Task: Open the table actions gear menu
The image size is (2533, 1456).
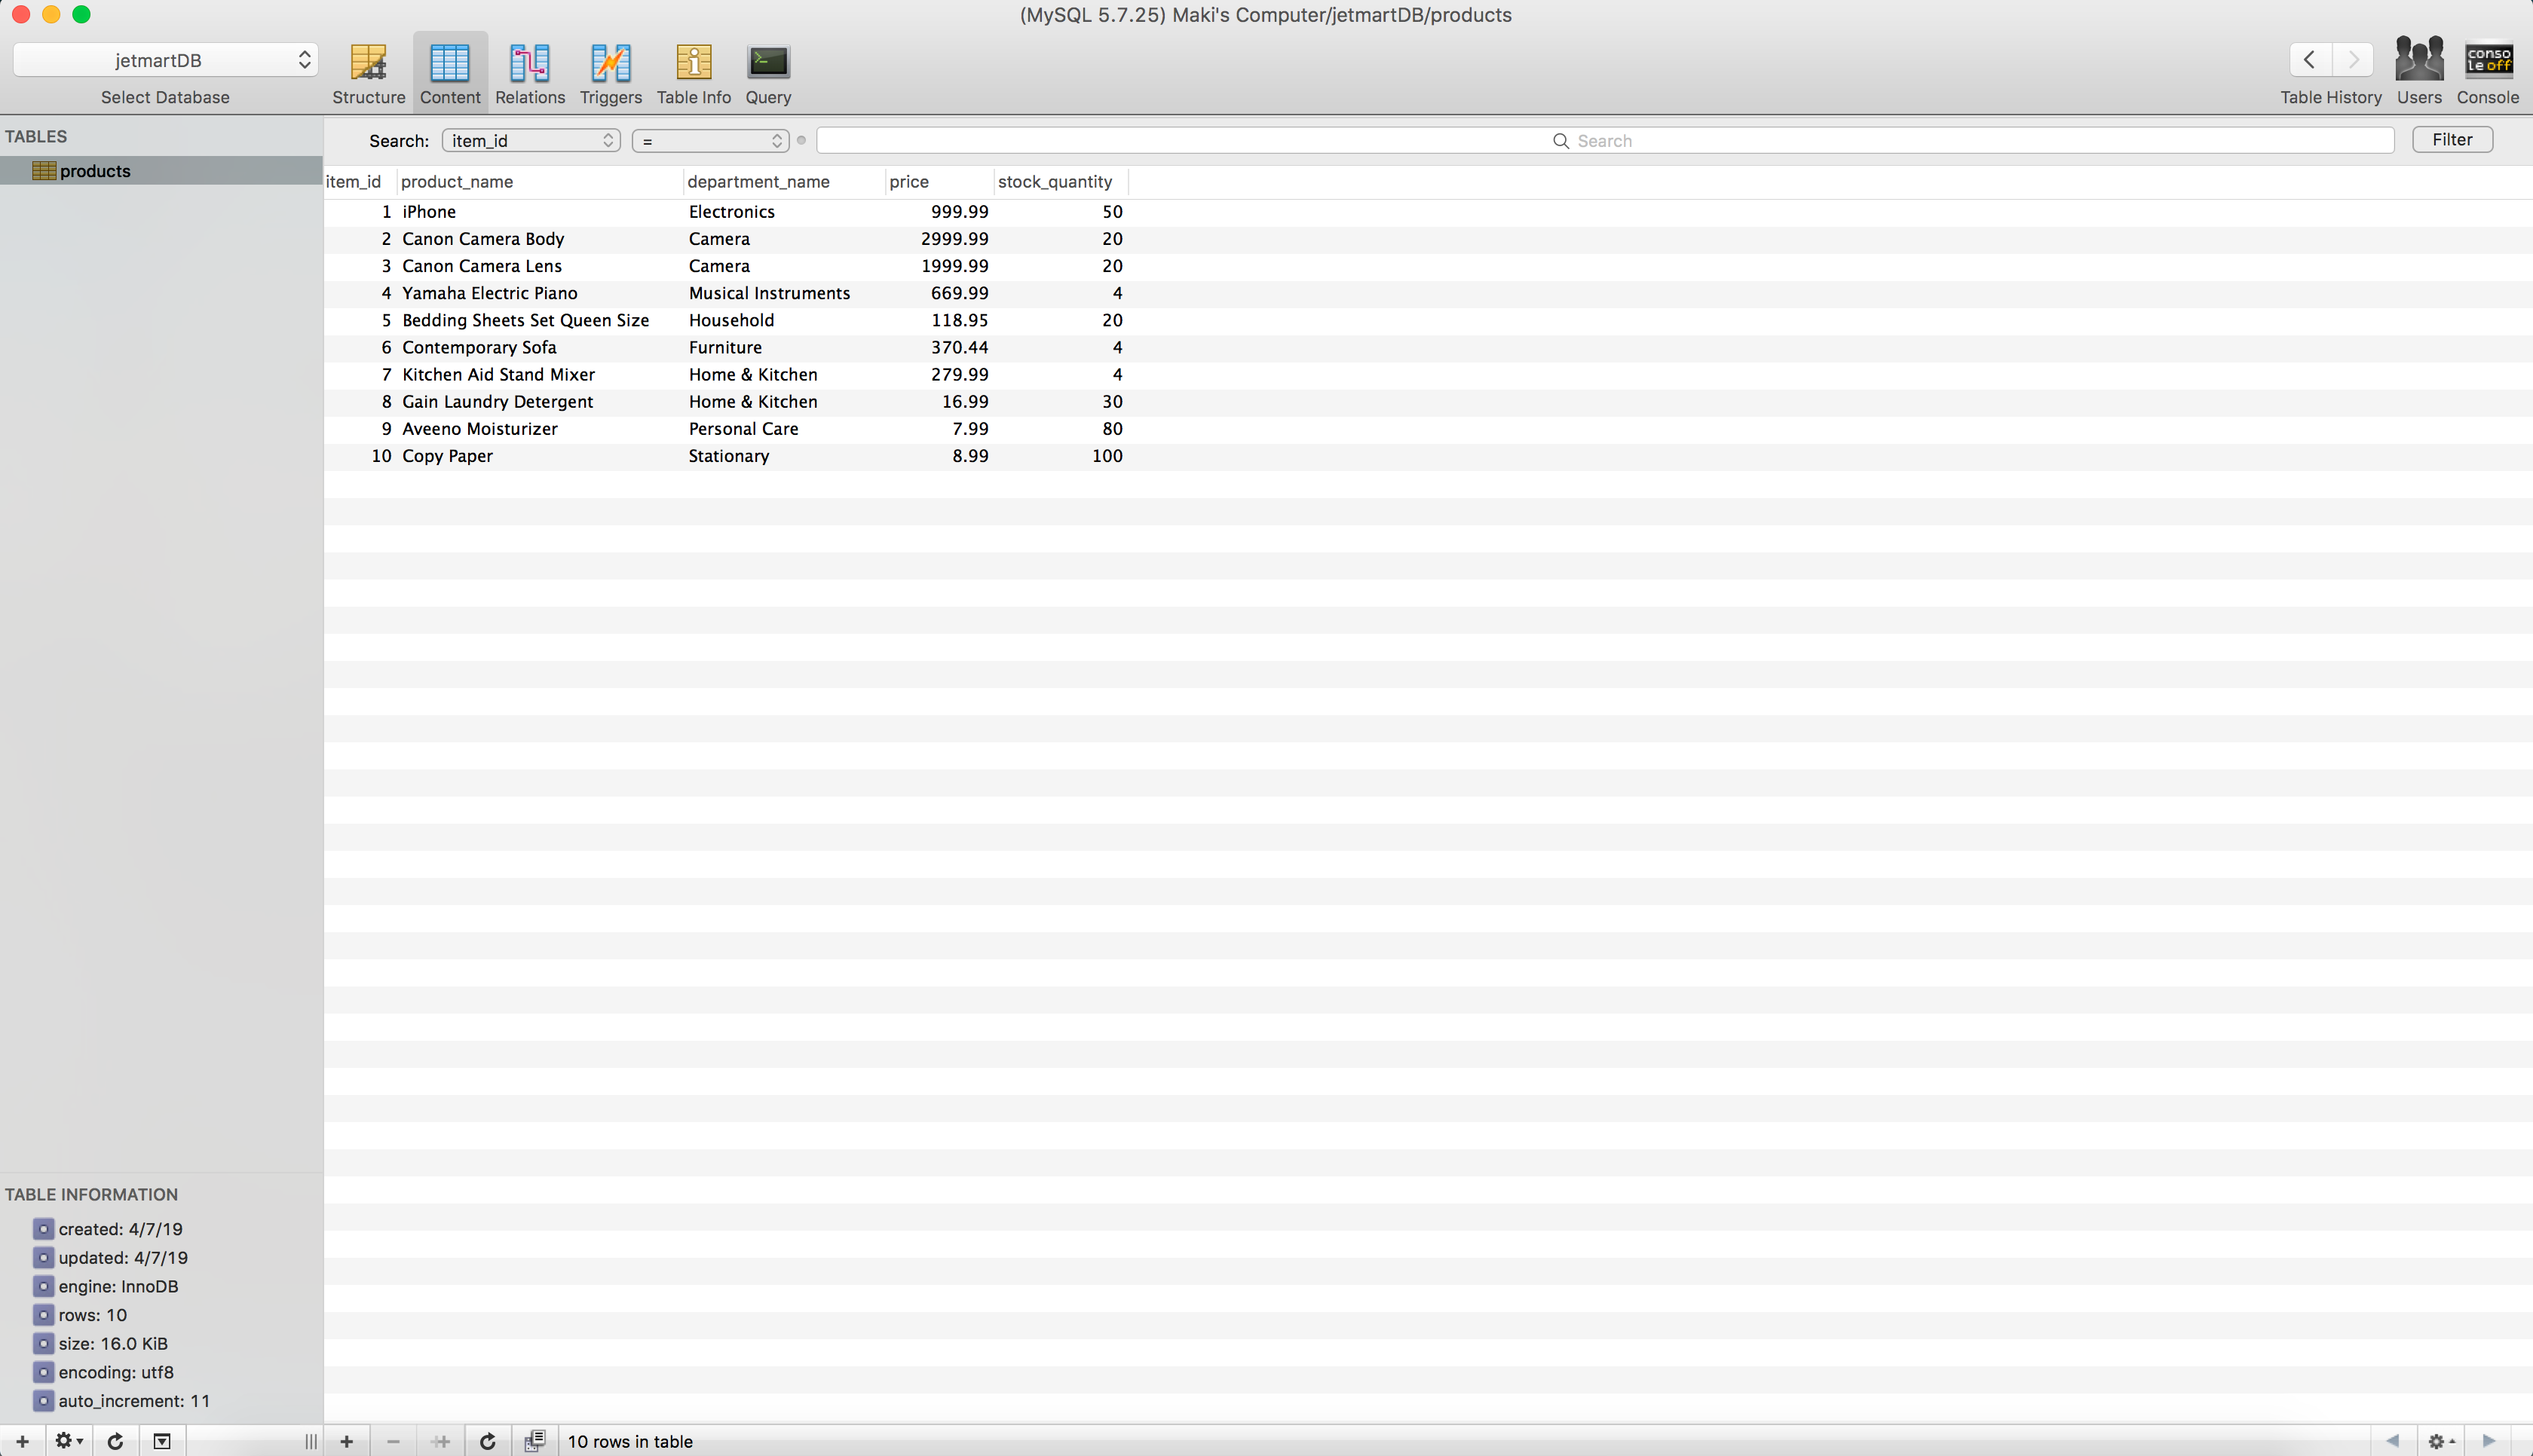Action: click(68, 1441)
